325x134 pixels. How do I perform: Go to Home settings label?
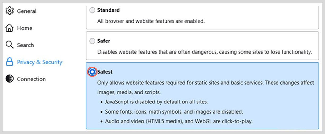click(x=24, y=28)
